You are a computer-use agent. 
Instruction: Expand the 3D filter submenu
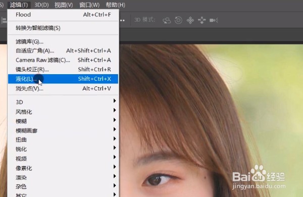click(63, 102)
